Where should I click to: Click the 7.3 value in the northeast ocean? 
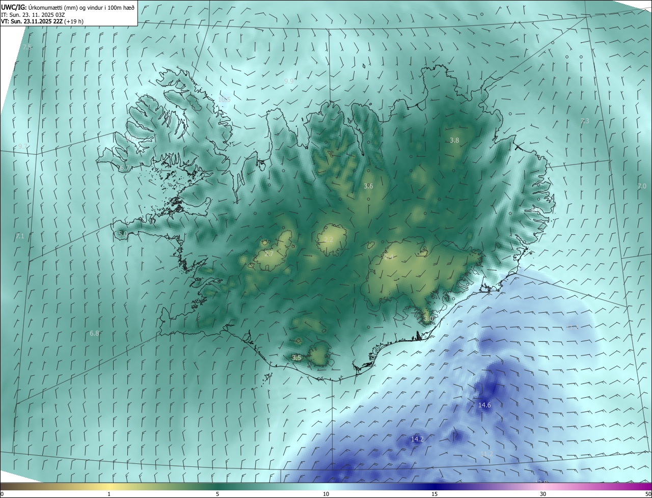(585, 121)
